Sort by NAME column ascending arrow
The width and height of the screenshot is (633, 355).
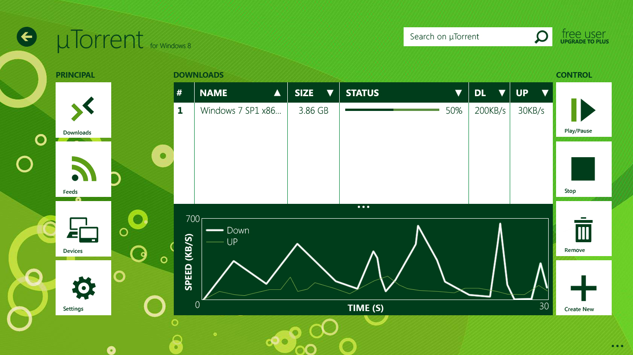pyautogui.click(x=277, y=93)
